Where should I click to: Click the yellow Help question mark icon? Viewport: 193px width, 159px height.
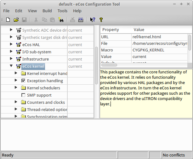(101, 20)
